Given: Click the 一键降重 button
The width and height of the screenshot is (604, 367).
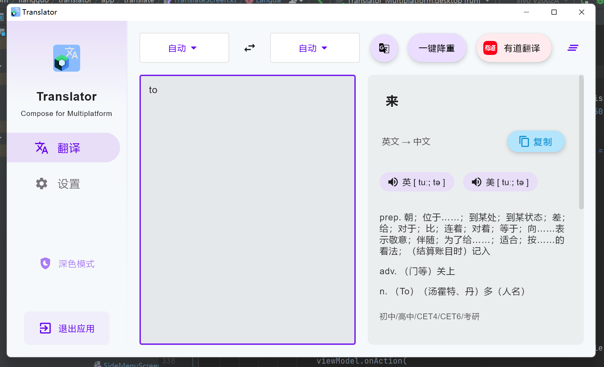Looking at the screenshot, I should (437, 48).
